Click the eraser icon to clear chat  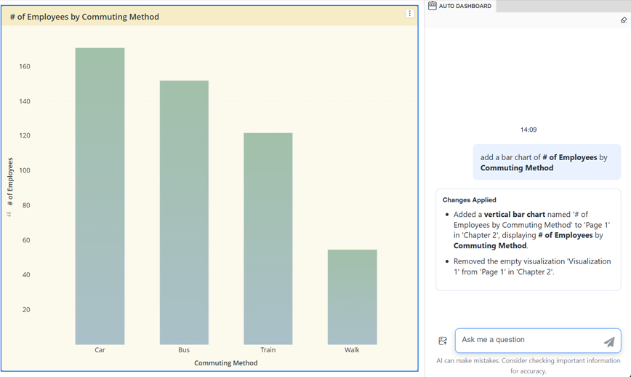pos(623,20)
